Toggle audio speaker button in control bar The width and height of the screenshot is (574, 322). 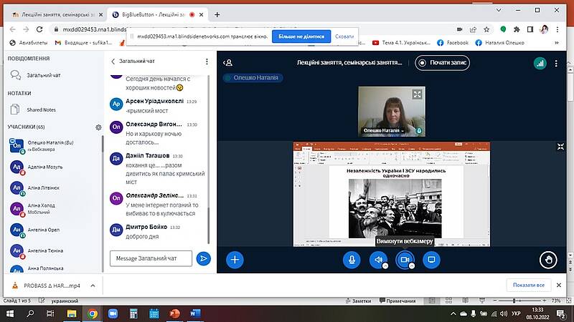pos(378,260)
